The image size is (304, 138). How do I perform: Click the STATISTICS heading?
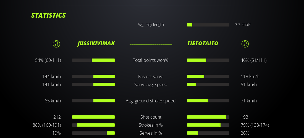48,15
